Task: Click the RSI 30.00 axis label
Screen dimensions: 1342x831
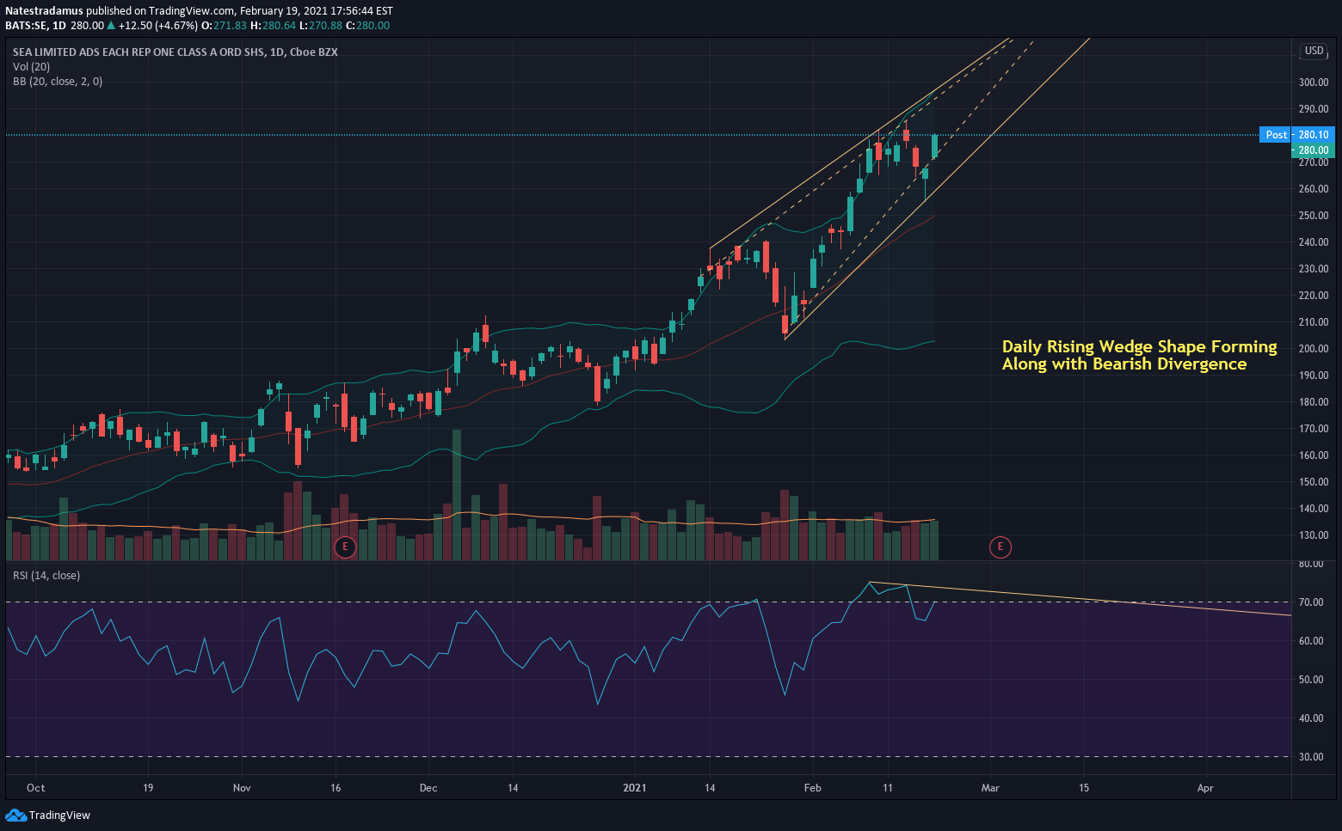Action: pyautogui.click(x=1311, y=758)
